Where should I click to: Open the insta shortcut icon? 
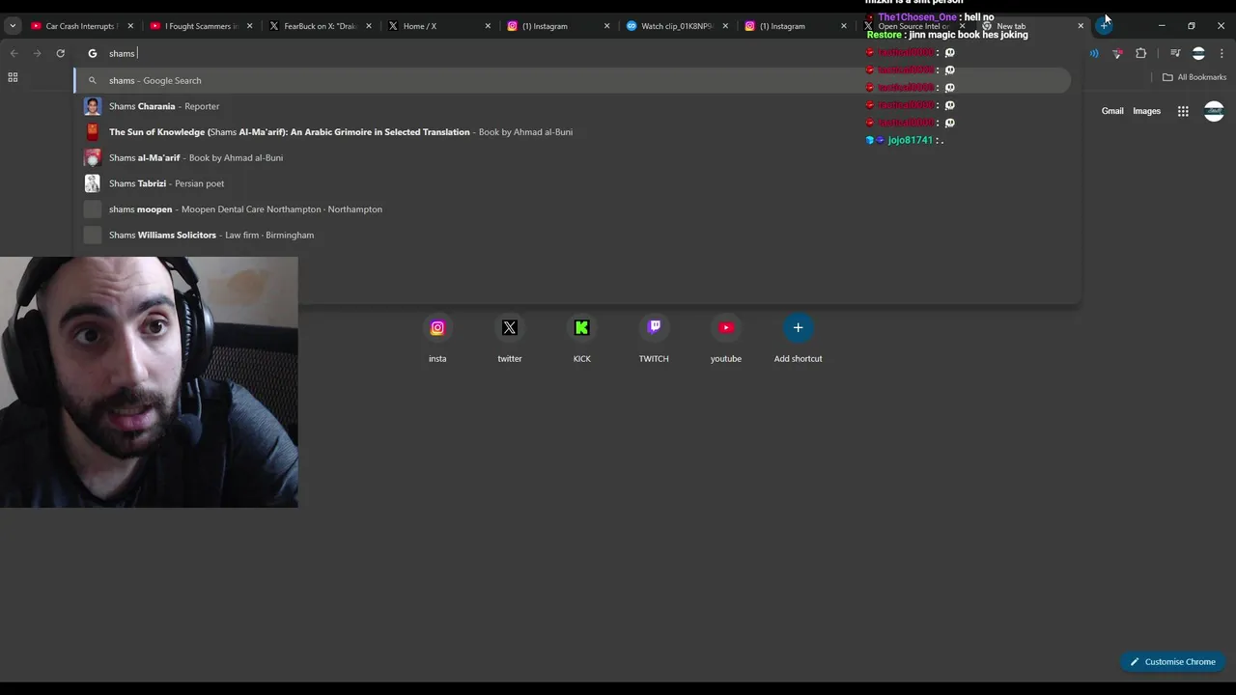(437, 328)
